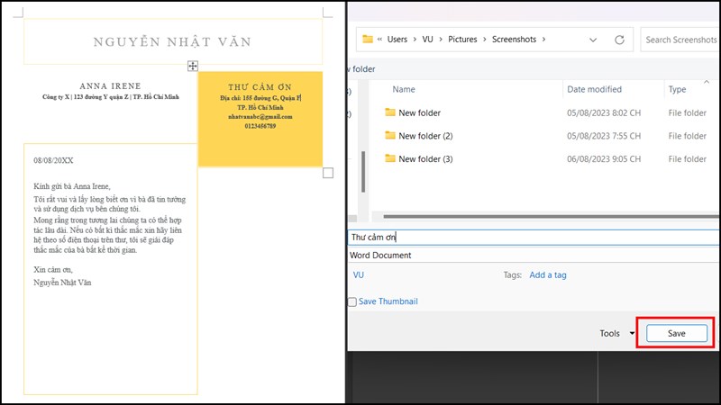Open the Word Document file type dropdown

pyautogui.click(x=534, y=256)
